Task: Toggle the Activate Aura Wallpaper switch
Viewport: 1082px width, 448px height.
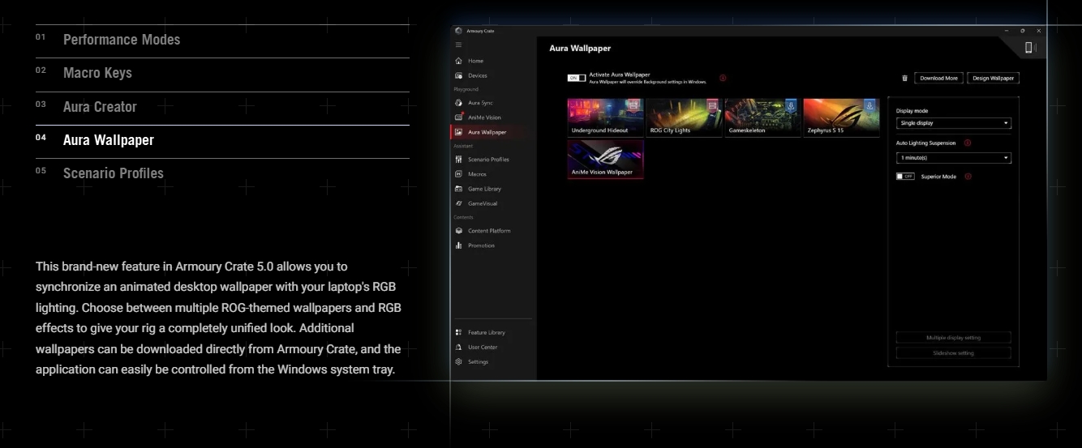Action: pos(577,78)
